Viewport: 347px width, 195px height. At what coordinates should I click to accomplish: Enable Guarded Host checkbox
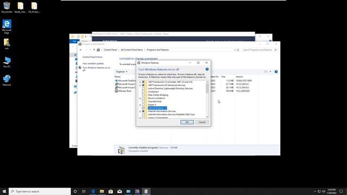point(143,101)
